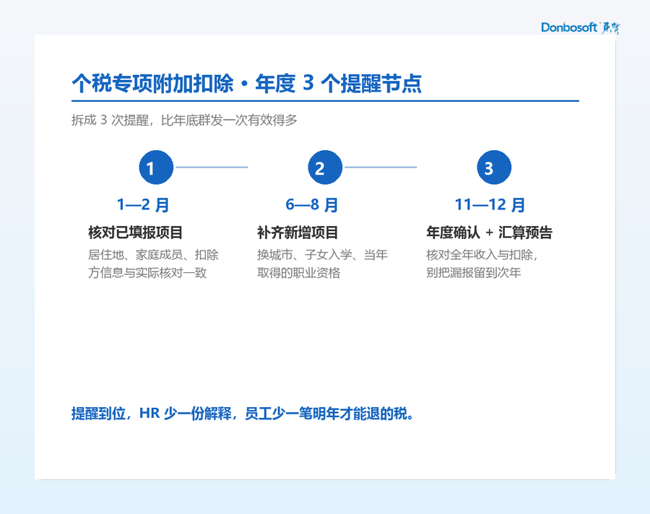
Task: Click heading 补齐新增项目
Action: point(298,232)
